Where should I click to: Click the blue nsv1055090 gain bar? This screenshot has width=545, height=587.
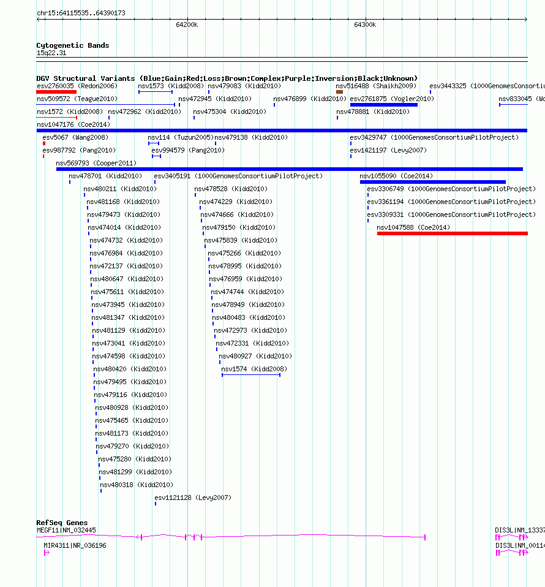(433, 182)
